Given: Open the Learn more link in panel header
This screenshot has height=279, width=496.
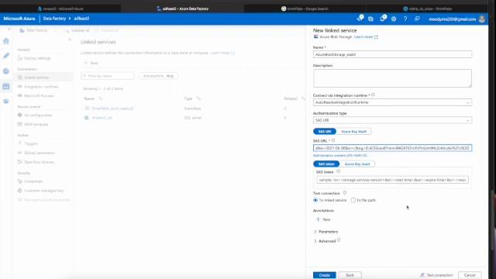Looking at the screenshot, I should pyautogui.click(x=363, y=37).
